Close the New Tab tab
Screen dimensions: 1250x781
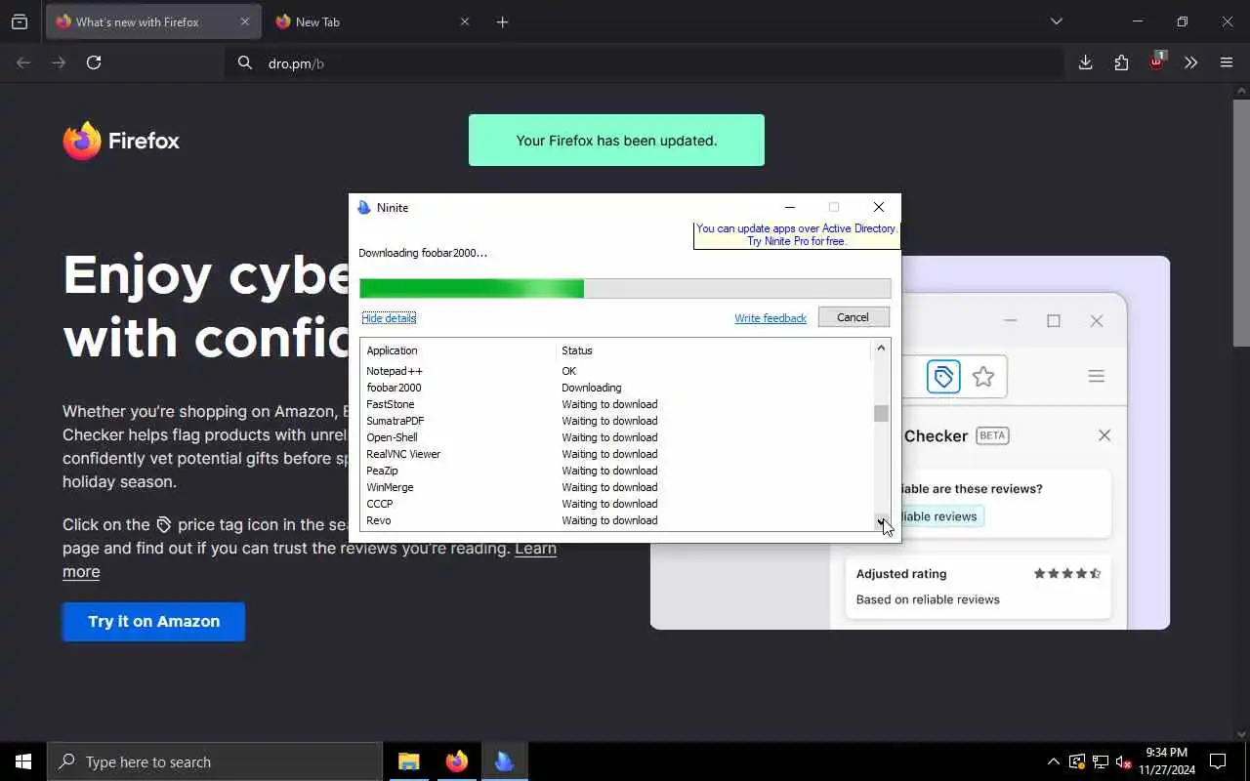coord(465,21)
